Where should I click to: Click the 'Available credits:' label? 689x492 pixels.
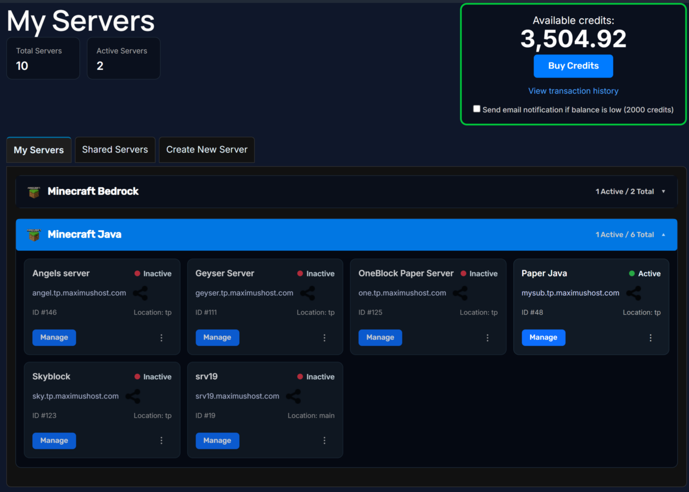573,21
